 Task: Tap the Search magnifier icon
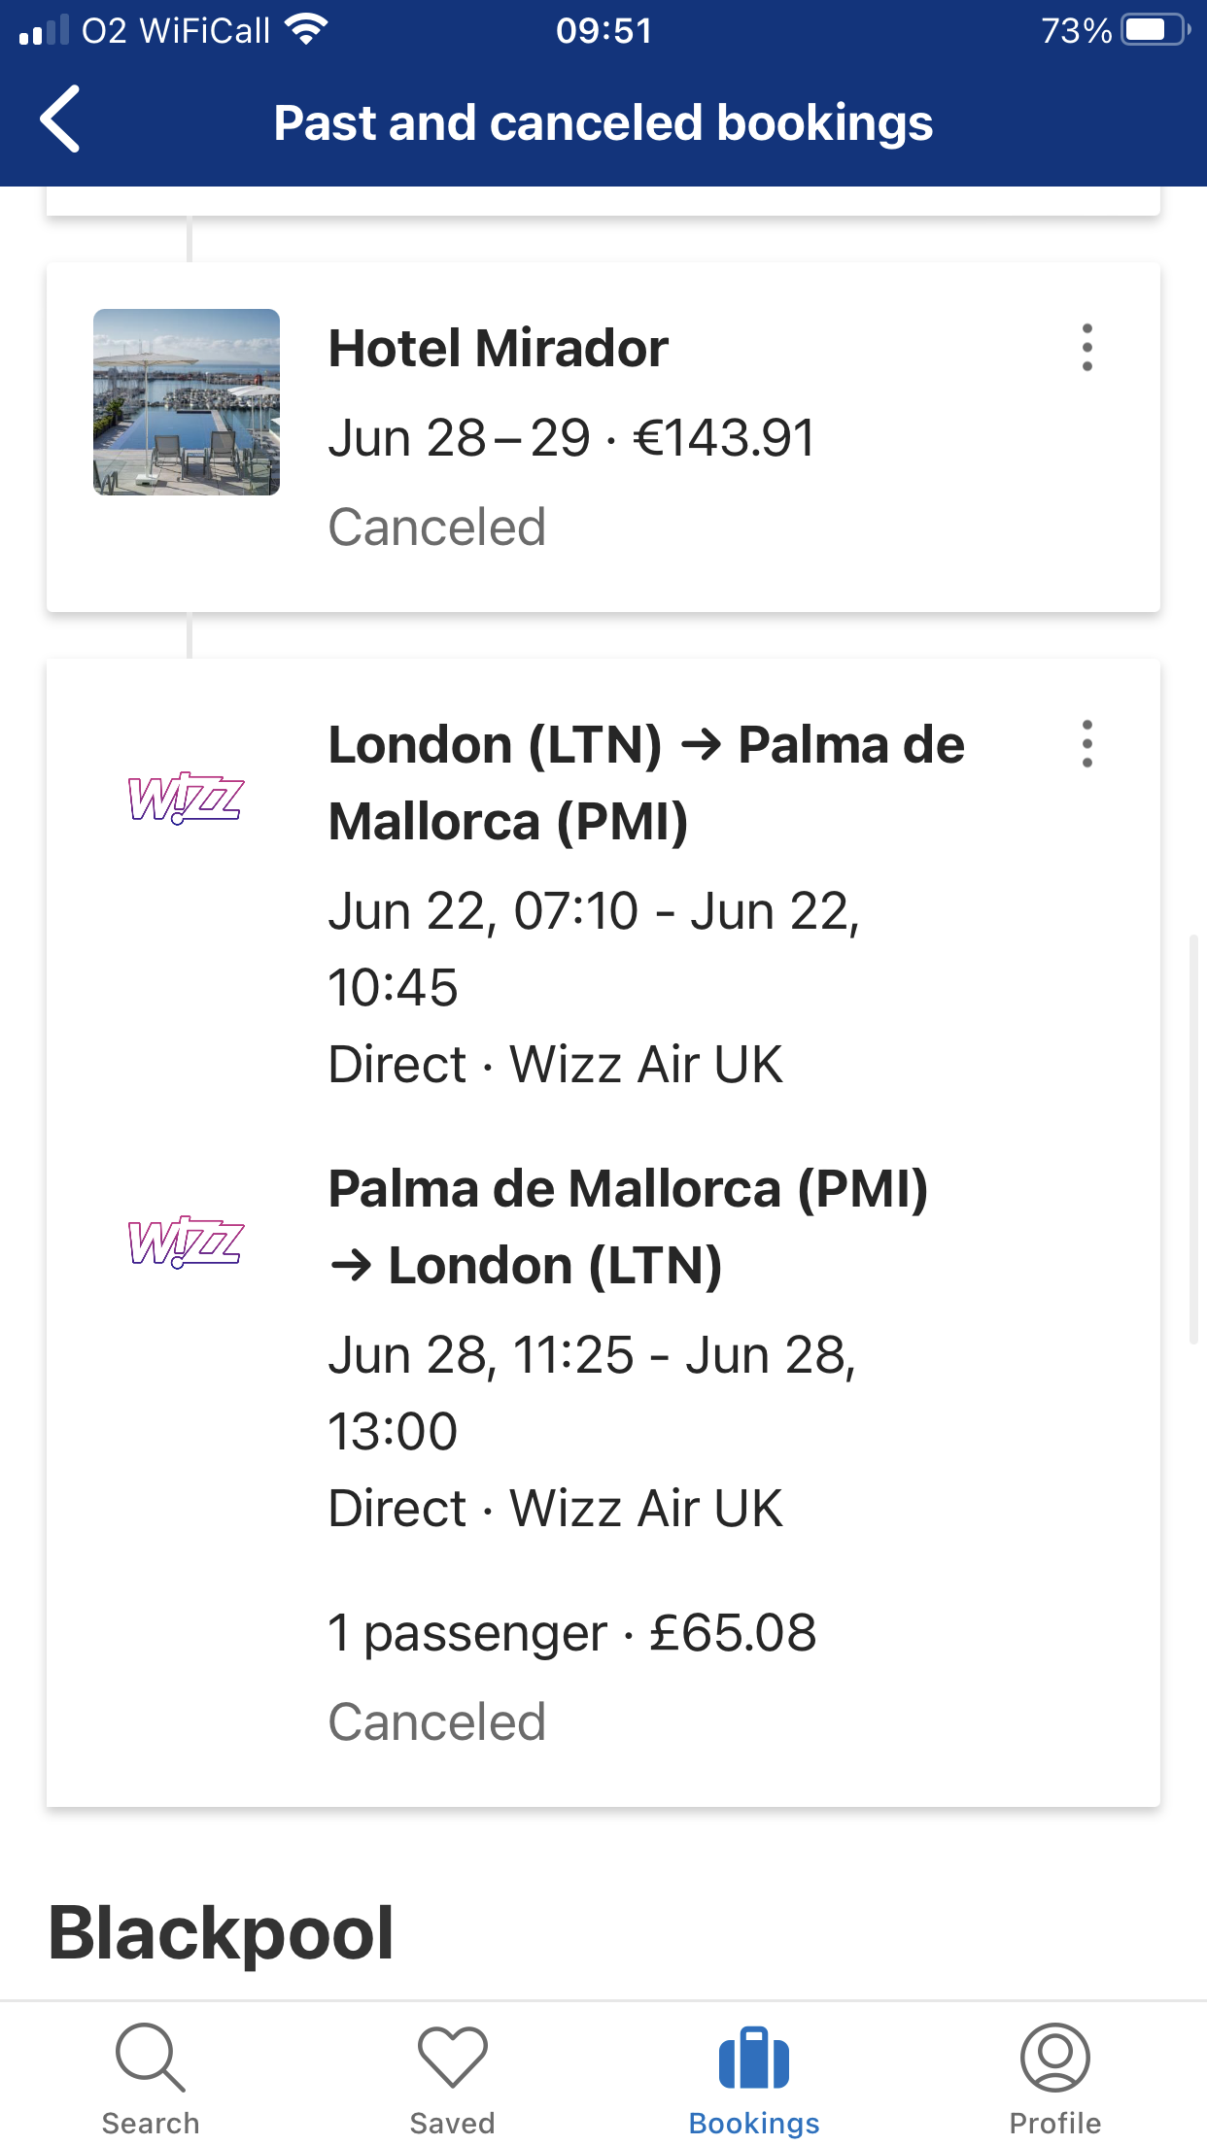[x=150, y=2058]
